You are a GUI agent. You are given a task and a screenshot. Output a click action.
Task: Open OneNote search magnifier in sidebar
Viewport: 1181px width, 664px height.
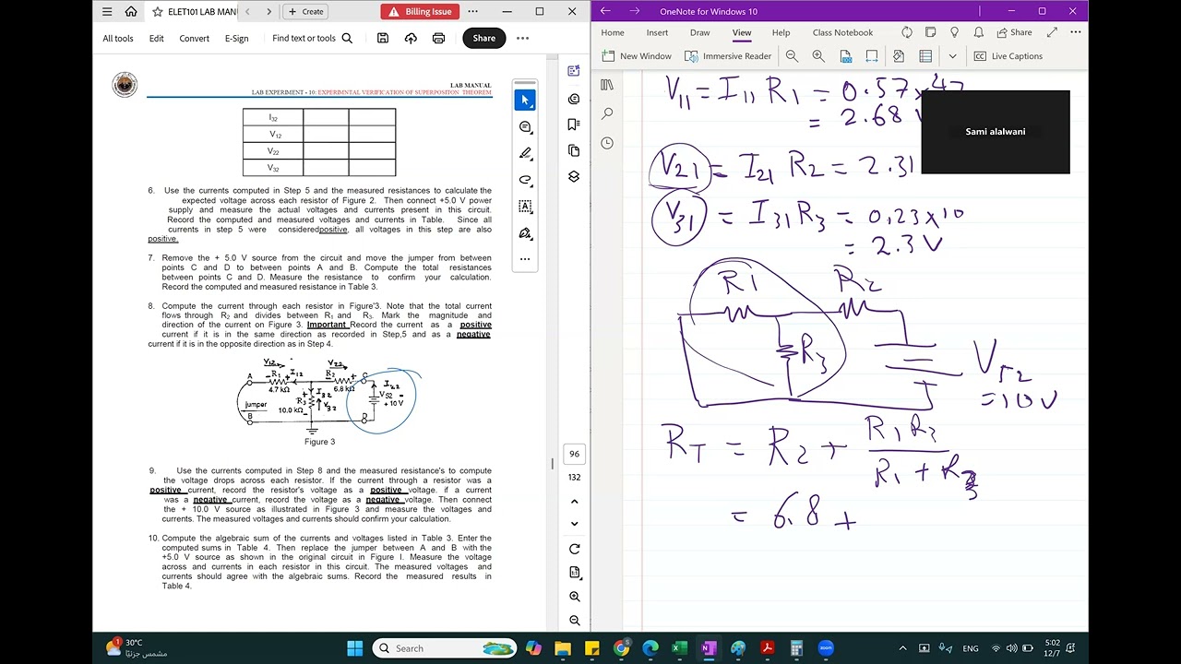[x=607, y=113]
